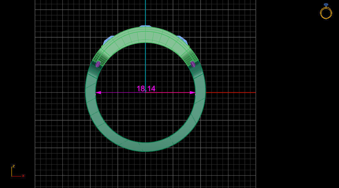Click the right purple prong on ring
This screenshot has height=188, width=339.
(x=193, y=64)
